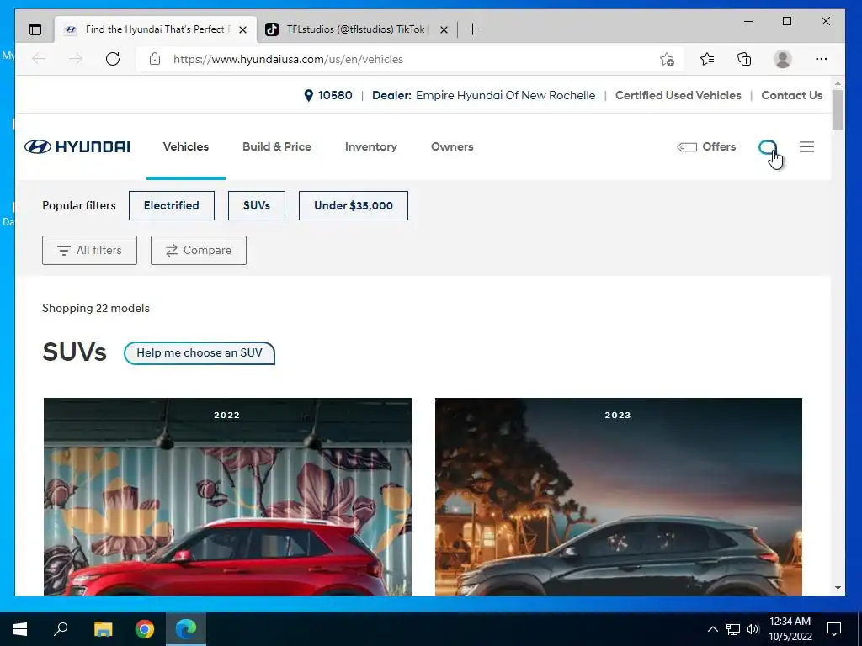Open a new browser tab
862x646 pixels.
click(x=472, y=29)
